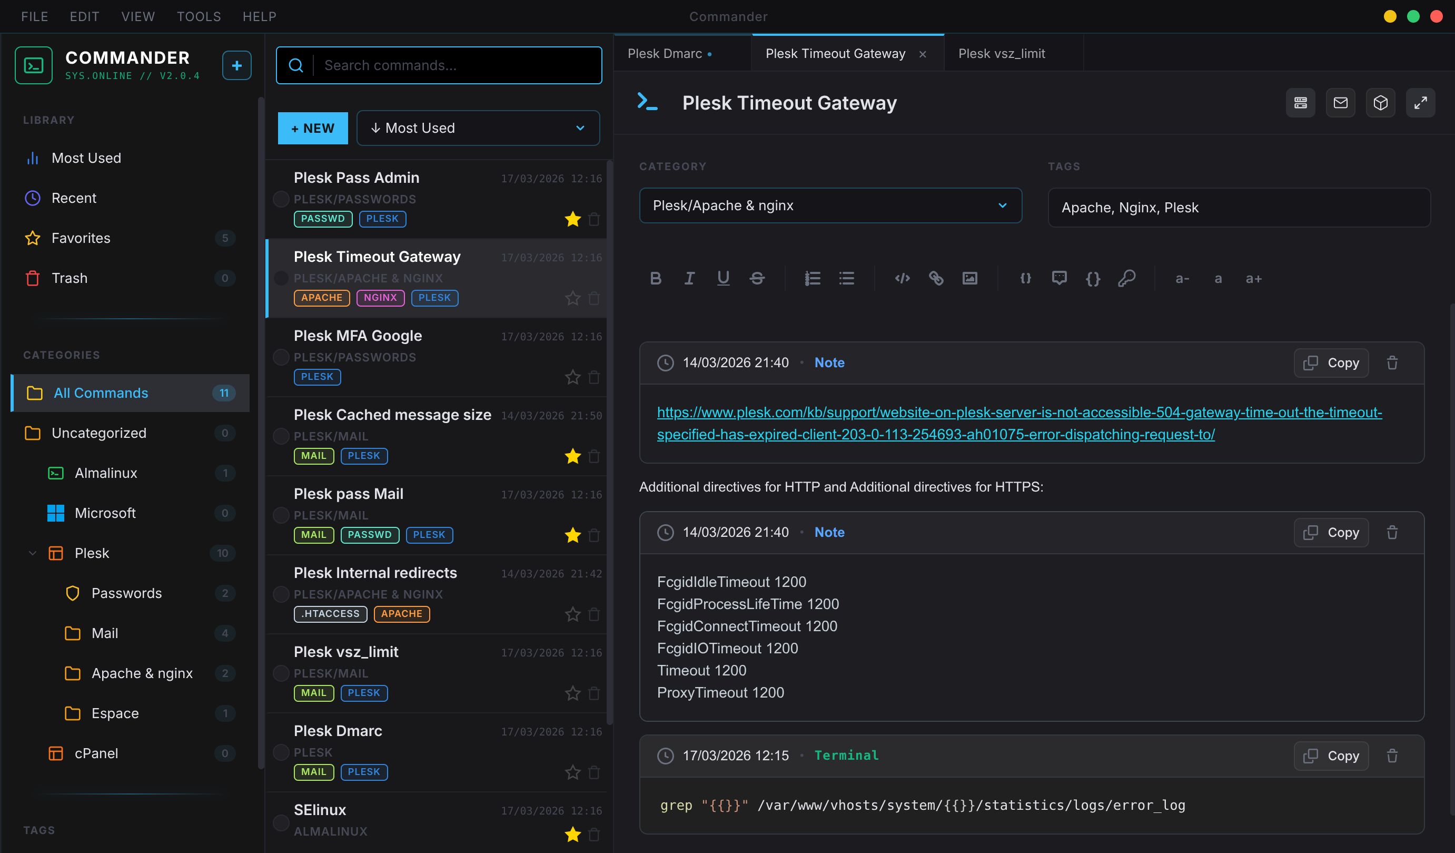Insert inline code block icon

902,278
